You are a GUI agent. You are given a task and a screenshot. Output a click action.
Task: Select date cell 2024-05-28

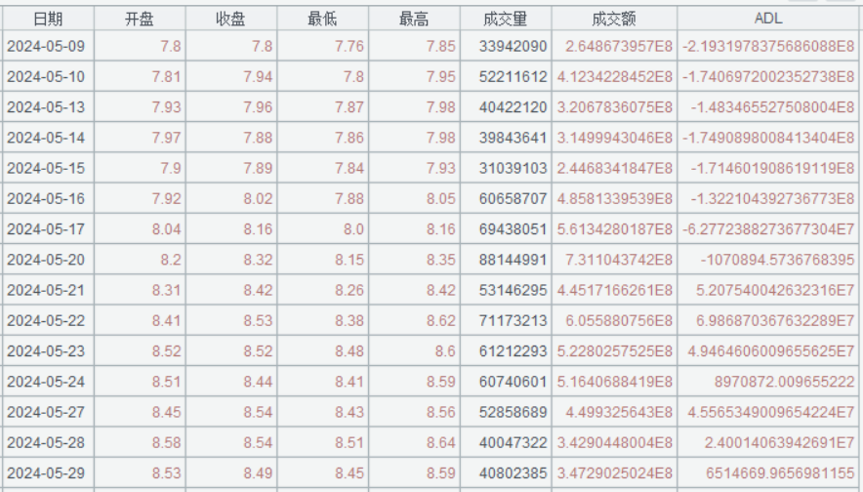pyautogui.click(x=46, y=442)
